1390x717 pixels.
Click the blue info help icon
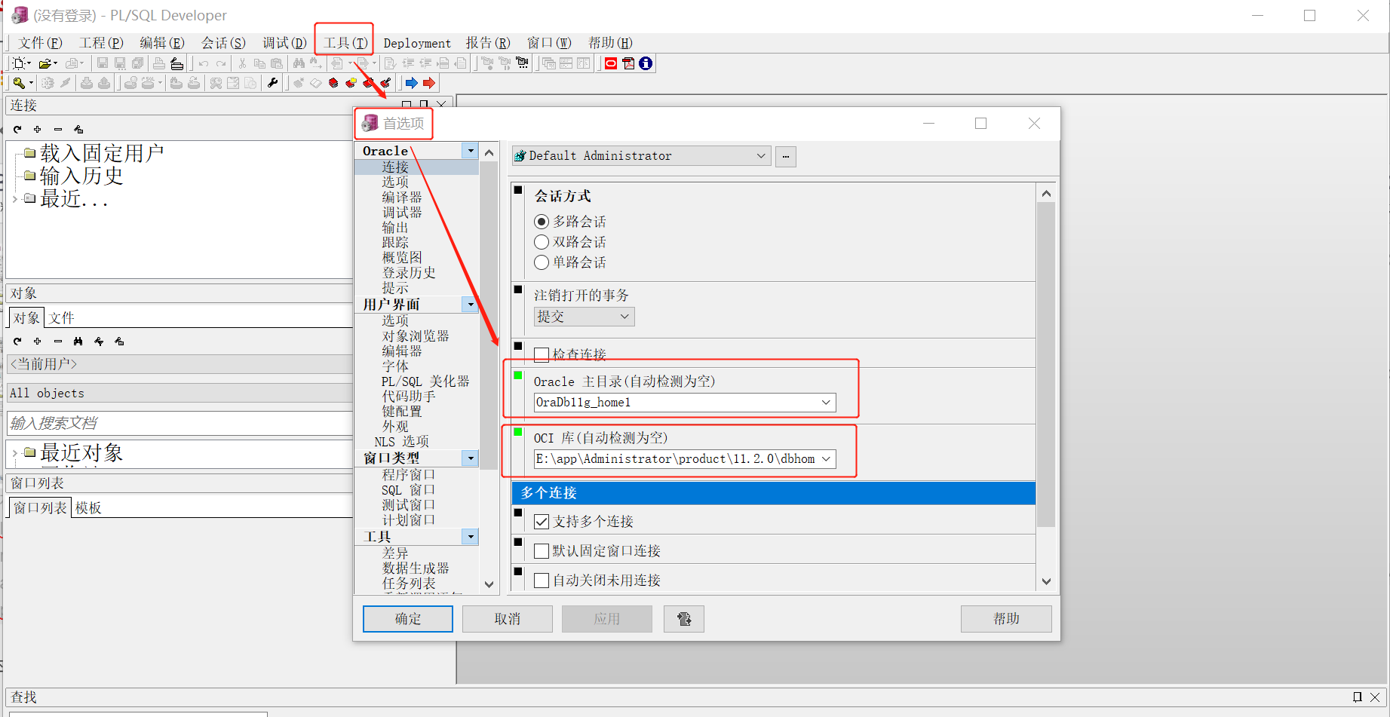tap(646, 63)
